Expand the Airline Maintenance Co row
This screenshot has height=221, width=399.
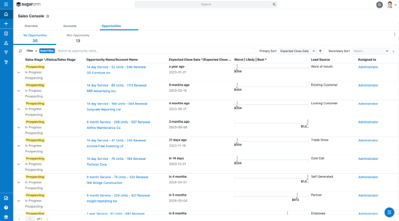coord(18,127)
